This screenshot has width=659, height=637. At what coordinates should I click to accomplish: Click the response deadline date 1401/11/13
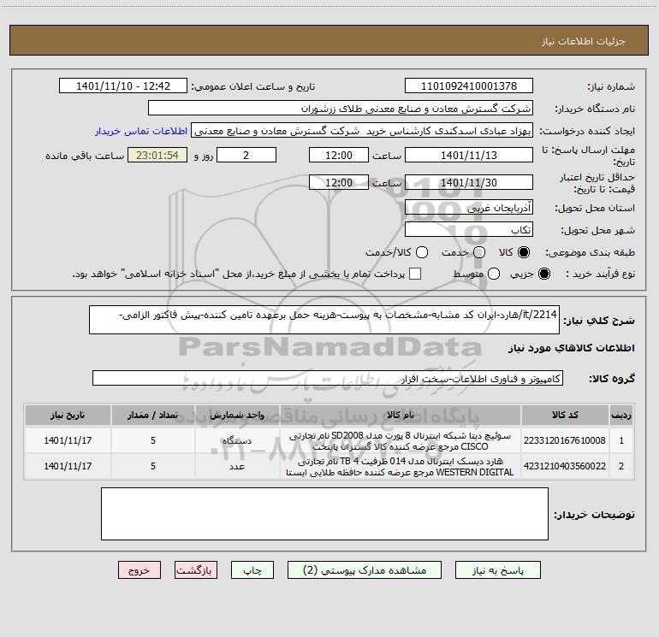pyautogui.click(x=469, y=155)
